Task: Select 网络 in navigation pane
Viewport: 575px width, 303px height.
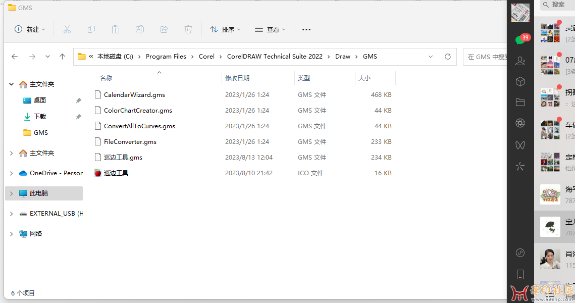Action: (35, 234)
